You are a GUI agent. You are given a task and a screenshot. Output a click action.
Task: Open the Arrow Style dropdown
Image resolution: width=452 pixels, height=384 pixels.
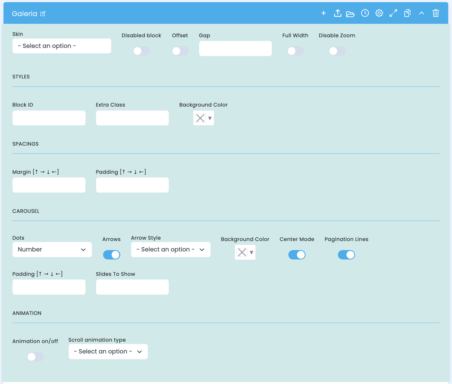[x=171, y=250]
